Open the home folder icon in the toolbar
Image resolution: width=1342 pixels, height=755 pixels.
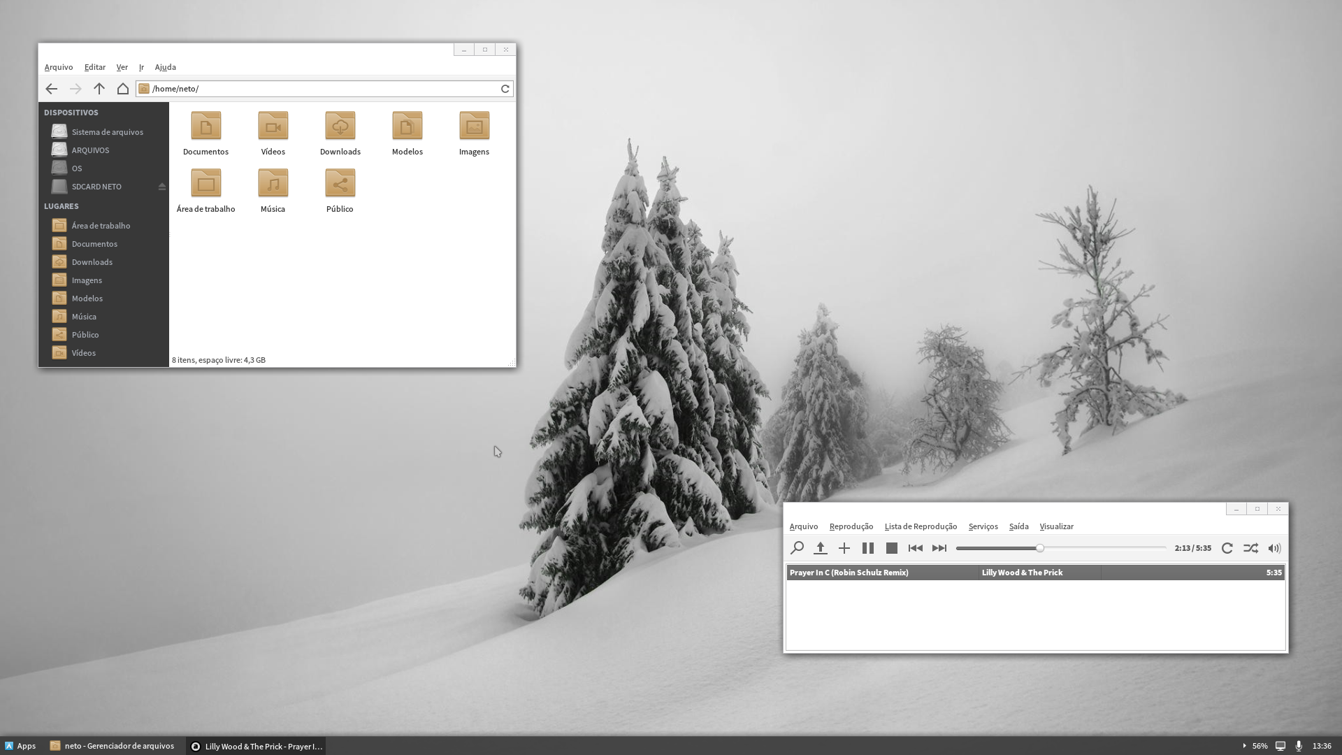click(123, 89)
